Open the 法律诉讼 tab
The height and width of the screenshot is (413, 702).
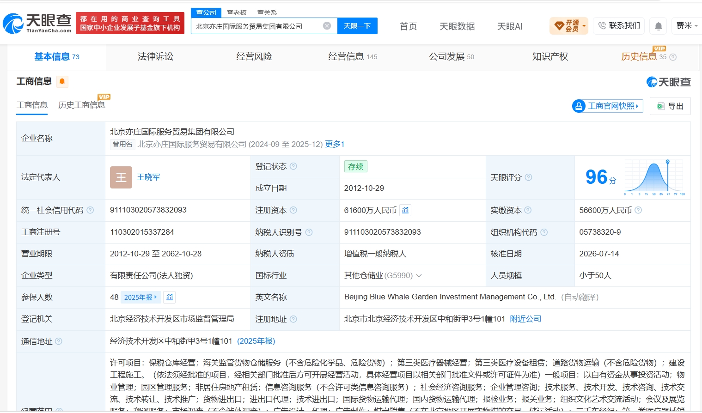click(x=155, y=57)
